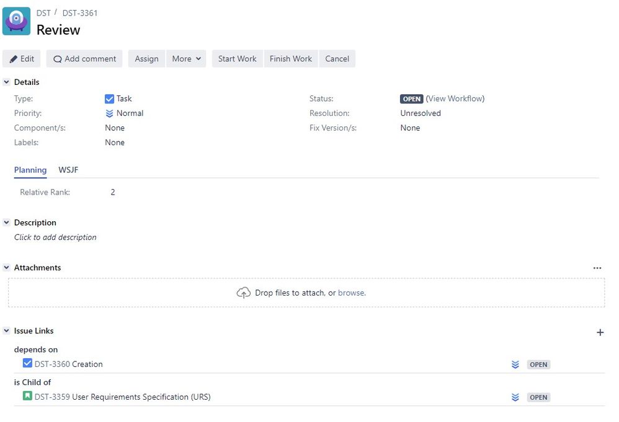Click OPEN status badge of DST-3359

pyautogui.click(x=538, y=397)
